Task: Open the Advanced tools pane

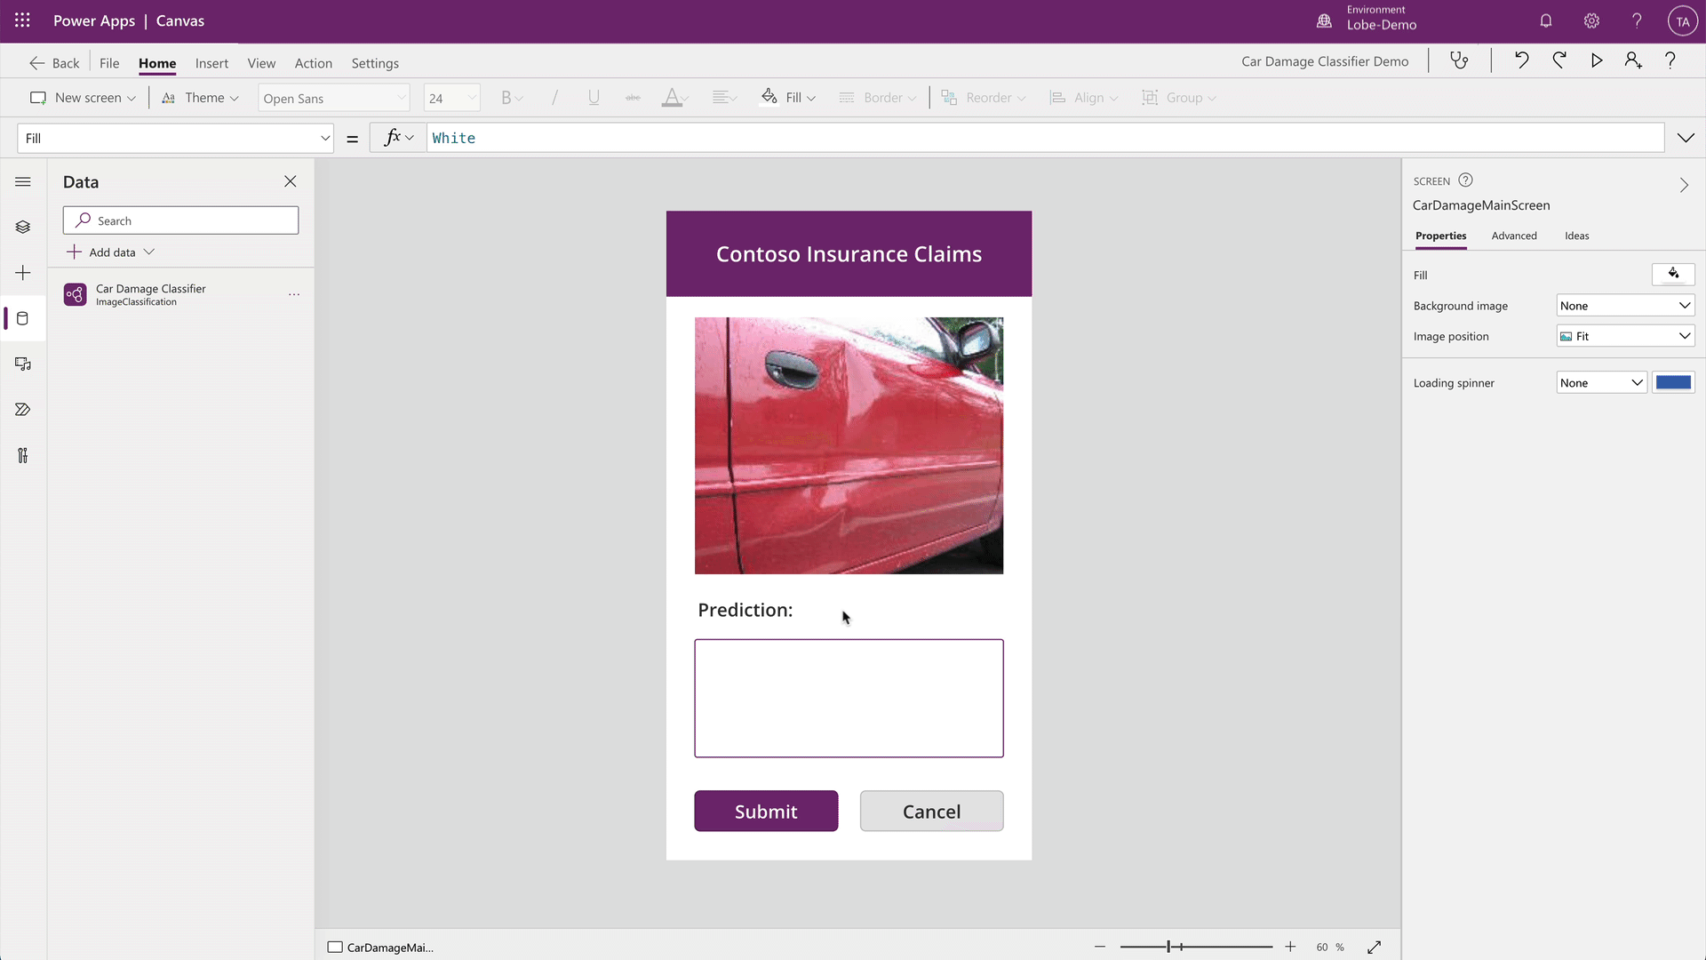Action: click(x=23, y=455)
